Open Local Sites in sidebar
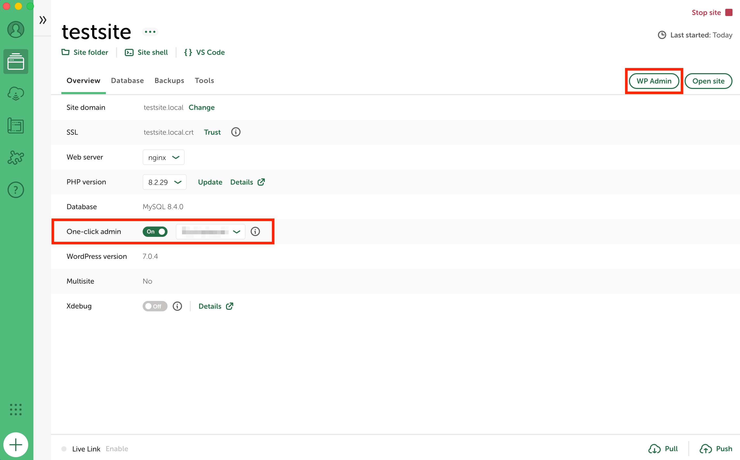Viewport: 740px width, 460px height. [x=16, y=62]
